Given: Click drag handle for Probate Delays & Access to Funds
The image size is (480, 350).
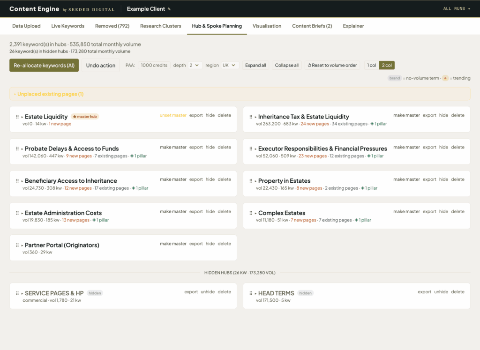Looking at the screenshot, I should click(17, 149).
